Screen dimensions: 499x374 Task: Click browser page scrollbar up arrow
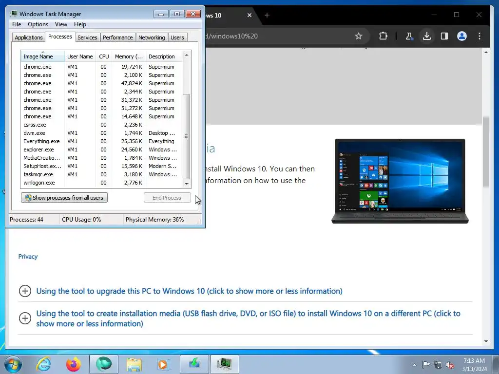point(486,52)
